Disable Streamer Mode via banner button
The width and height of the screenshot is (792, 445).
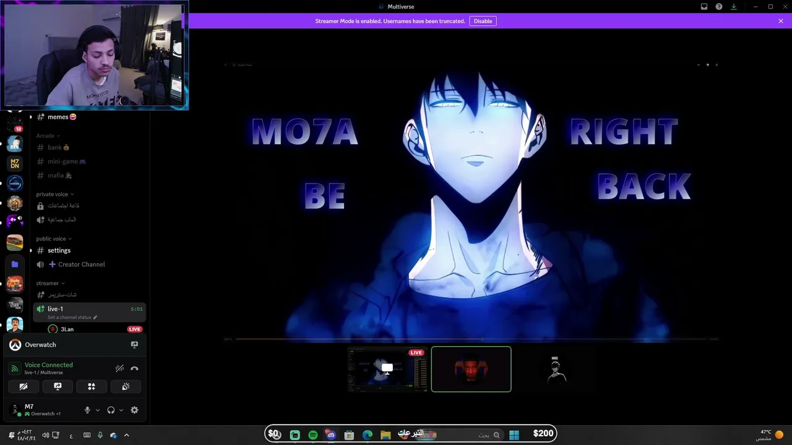pos(483,21)
